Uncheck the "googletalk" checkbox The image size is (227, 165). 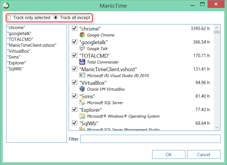coord(75,42)
